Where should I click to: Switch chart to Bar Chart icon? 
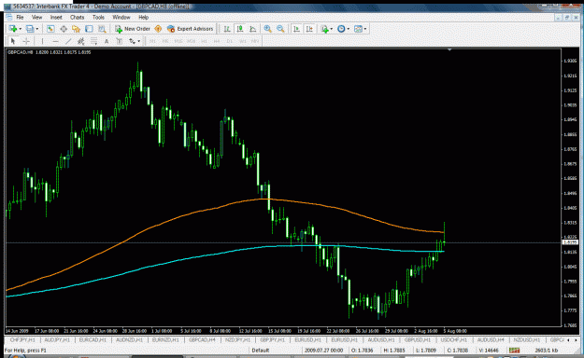pyautogui.click(x=226, y=29)
